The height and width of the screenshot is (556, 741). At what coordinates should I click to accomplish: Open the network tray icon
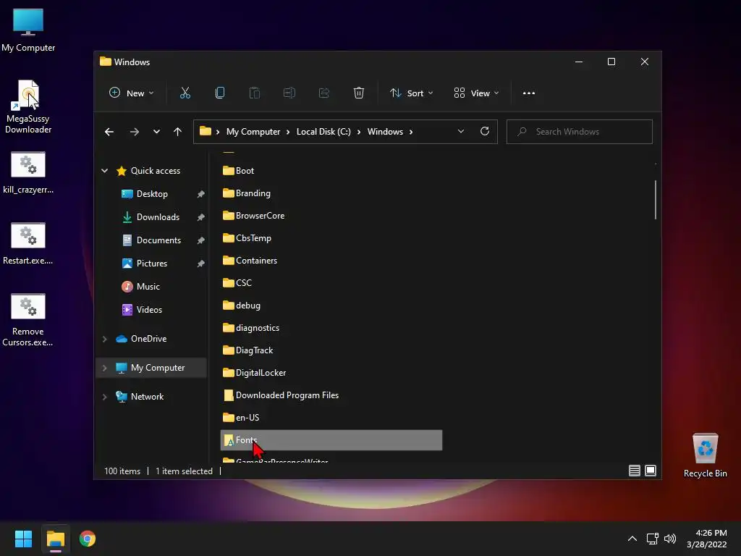click(x=653, y=539)
